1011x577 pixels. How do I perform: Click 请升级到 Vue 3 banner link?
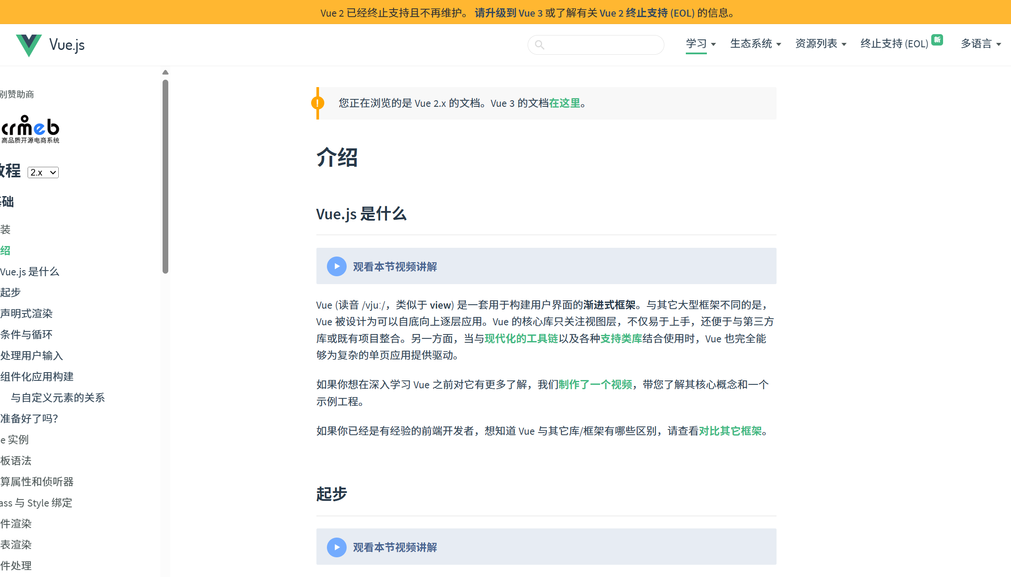509,13
